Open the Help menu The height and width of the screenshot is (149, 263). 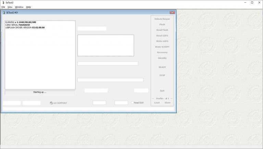click(28, 7)
